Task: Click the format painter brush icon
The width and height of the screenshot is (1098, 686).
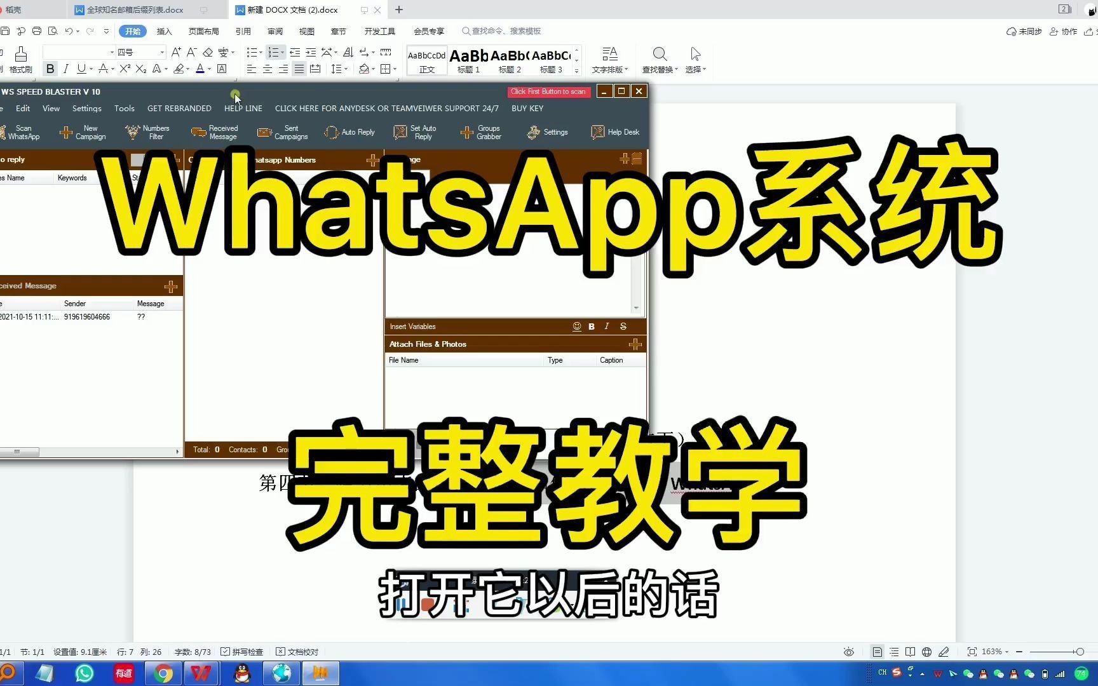Action: (x=20, y=55)
